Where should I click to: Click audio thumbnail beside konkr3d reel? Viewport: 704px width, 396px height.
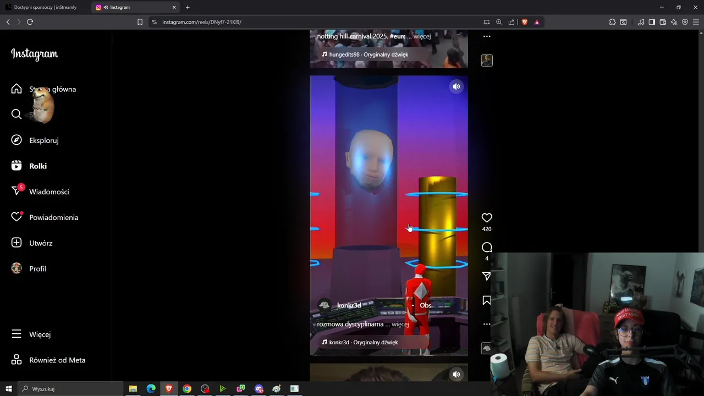[487, 348]
